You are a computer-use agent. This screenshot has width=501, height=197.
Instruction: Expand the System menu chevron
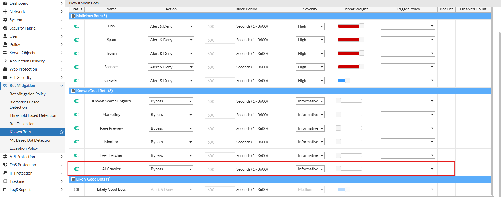(x=62, y=20)
